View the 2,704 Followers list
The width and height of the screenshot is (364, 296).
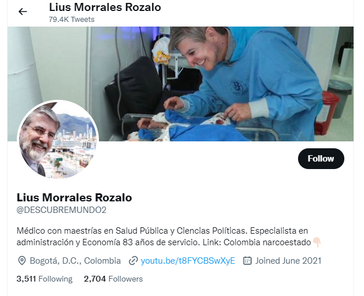[113, 279]
